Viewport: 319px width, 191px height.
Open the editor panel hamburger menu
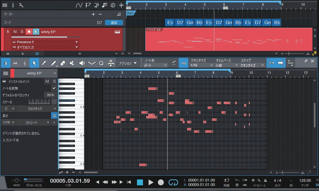[6, 73]
